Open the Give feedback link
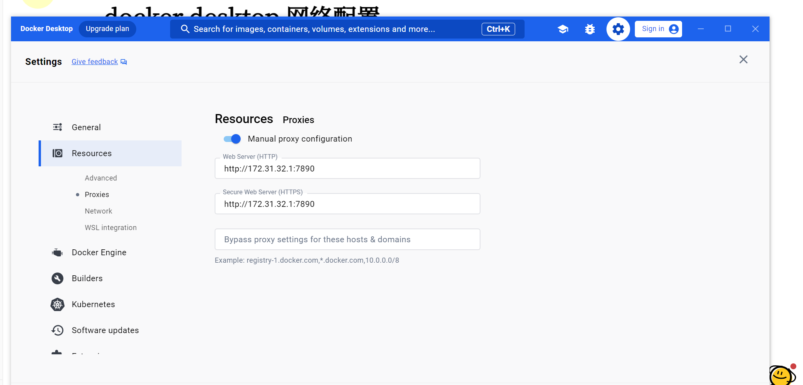This screenshot has width=803, height=385. 95,62
